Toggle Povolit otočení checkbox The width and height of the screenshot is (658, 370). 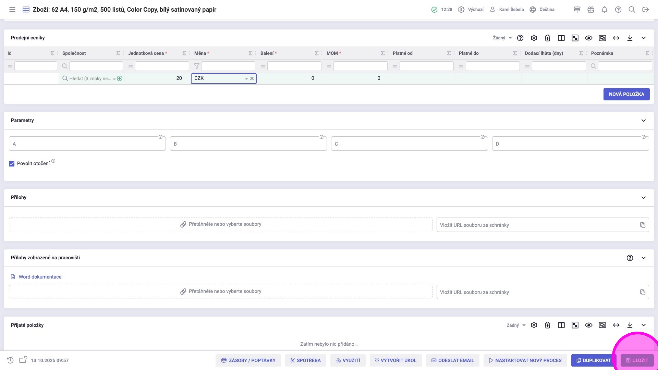pos(12,164)
